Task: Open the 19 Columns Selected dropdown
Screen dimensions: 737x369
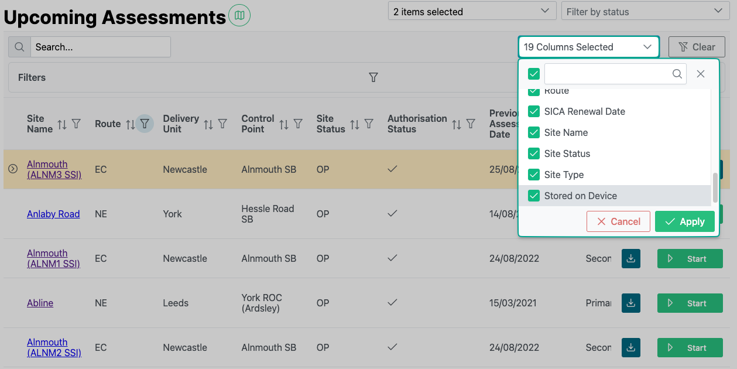Action: click(x=588, y=47)
